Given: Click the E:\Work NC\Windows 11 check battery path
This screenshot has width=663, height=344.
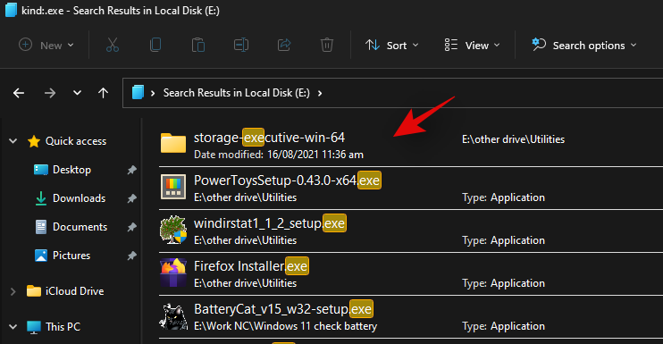Looking at the screenshot, I should (x=285, y=326).
